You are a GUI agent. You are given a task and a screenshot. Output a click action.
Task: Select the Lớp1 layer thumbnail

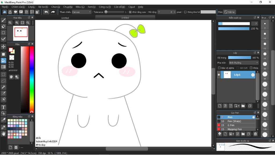tap(227, 75)
